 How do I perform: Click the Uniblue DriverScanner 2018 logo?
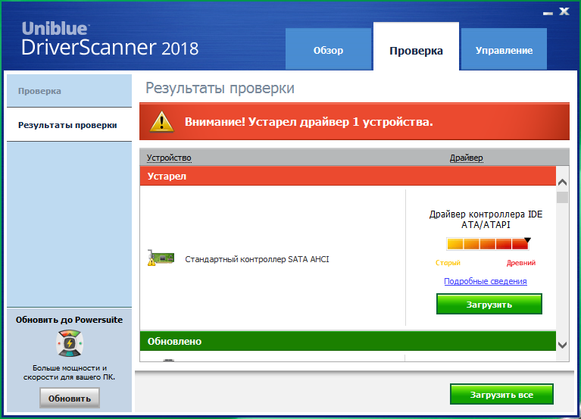[x=110, y=39]
